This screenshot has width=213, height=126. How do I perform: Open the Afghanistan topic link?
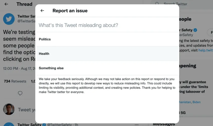coord(185,102)
